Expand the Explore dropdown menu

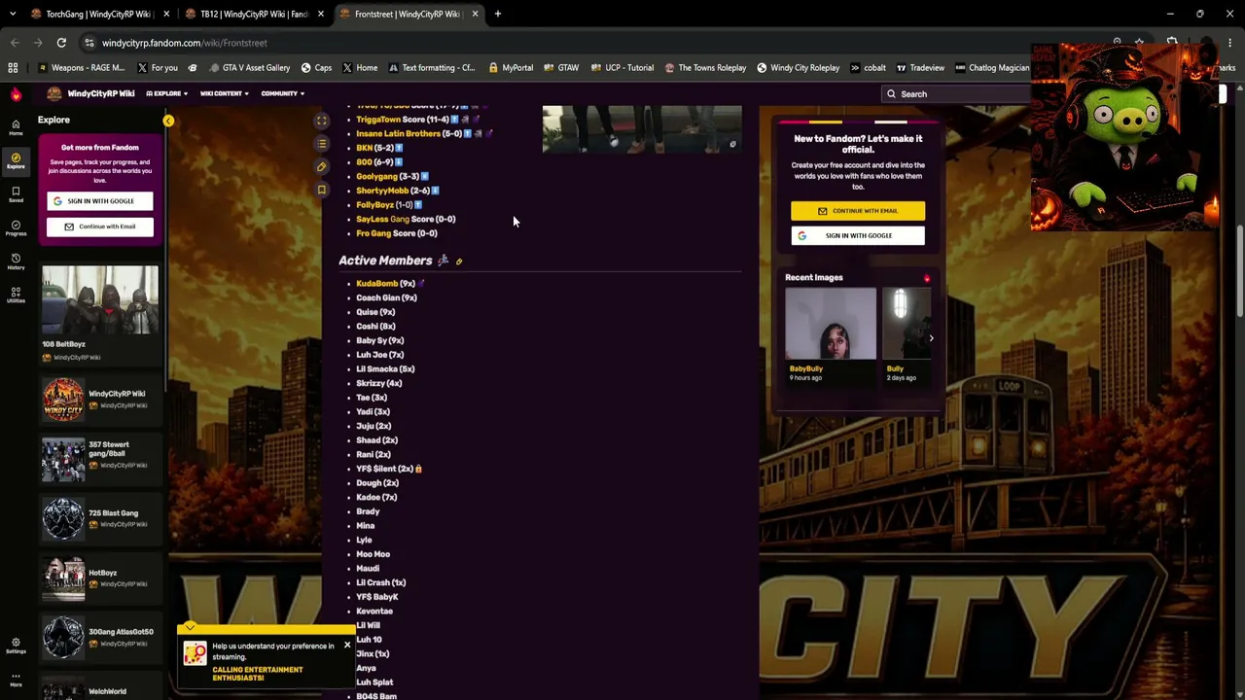(x=166, y=93)
